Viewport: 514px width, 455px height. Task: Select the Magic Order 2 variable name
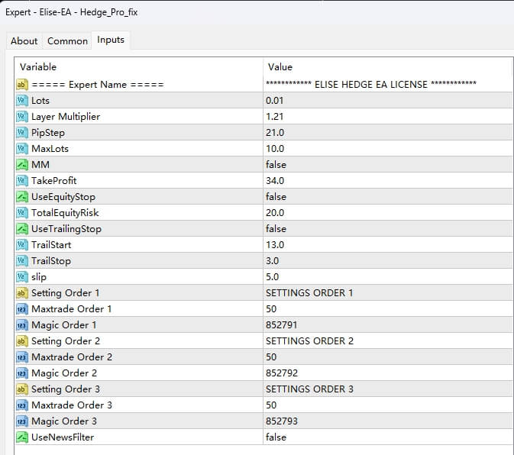click(64, 373)
